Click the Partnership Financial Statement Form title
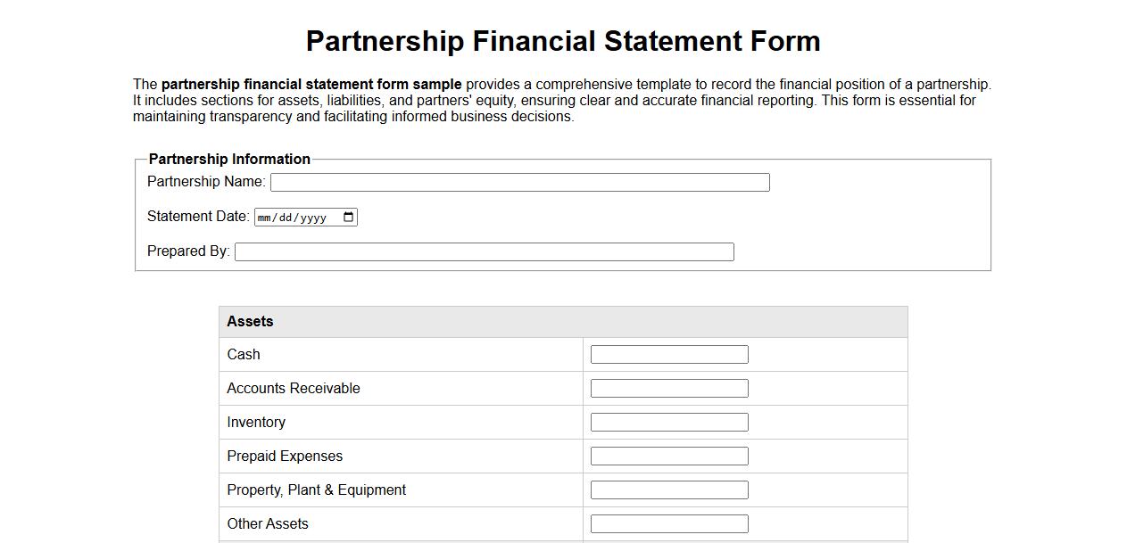Screen dimensions: 1127x543 tap(563, 41)
